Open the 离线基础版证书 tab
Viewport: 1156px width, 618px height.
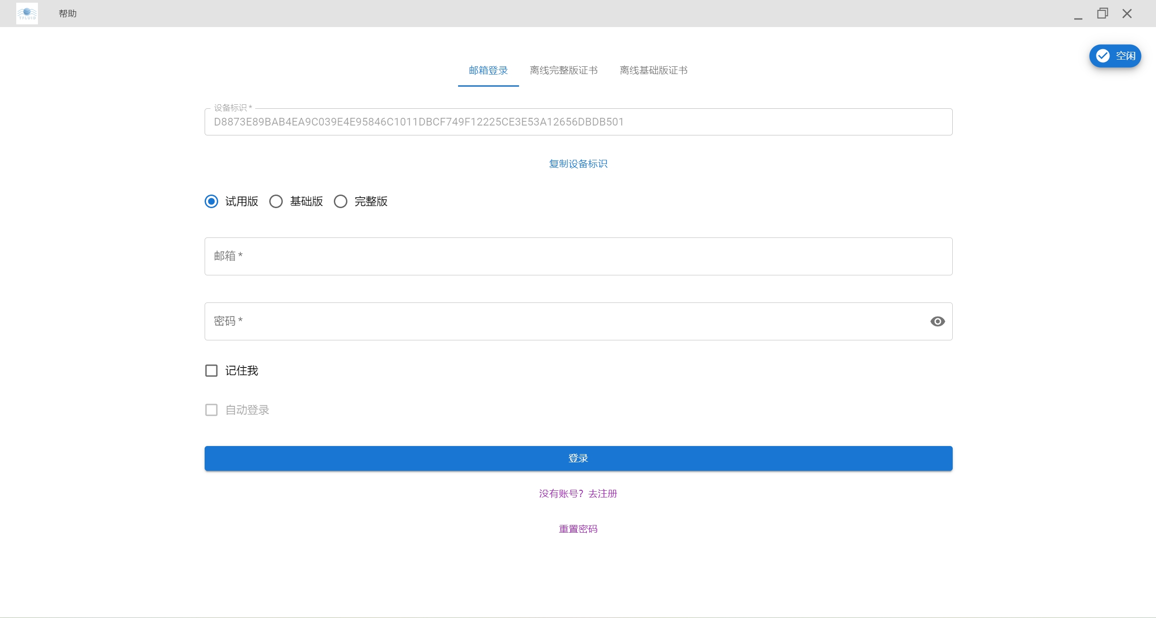tap(653, 70)
